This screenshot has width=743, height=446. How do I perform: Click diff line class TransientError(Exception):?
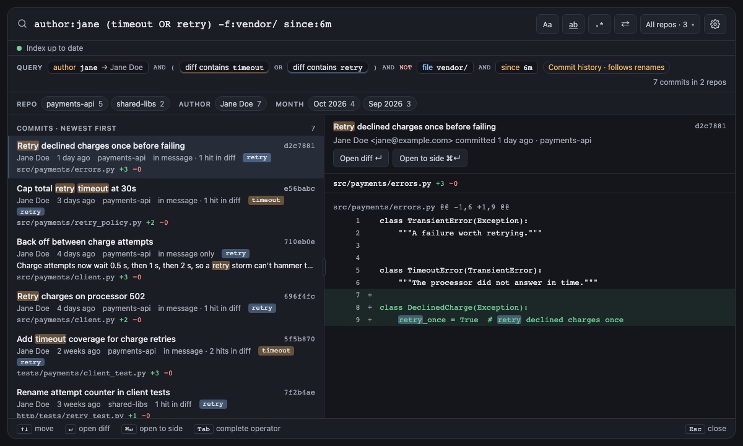pyautogui.click(x=530, y=221)
